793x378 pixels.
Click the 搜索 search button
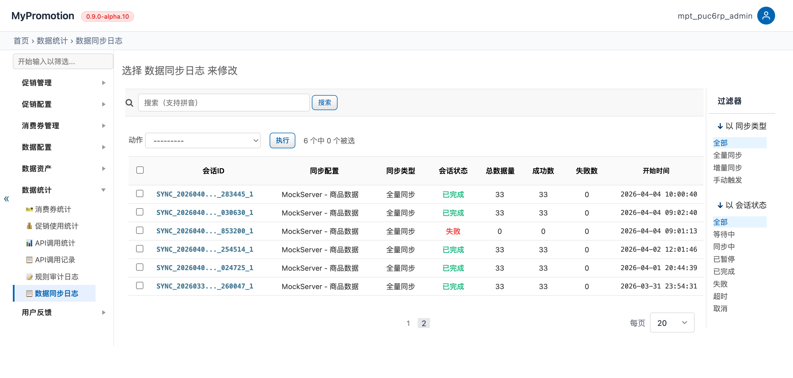[324, 103]
